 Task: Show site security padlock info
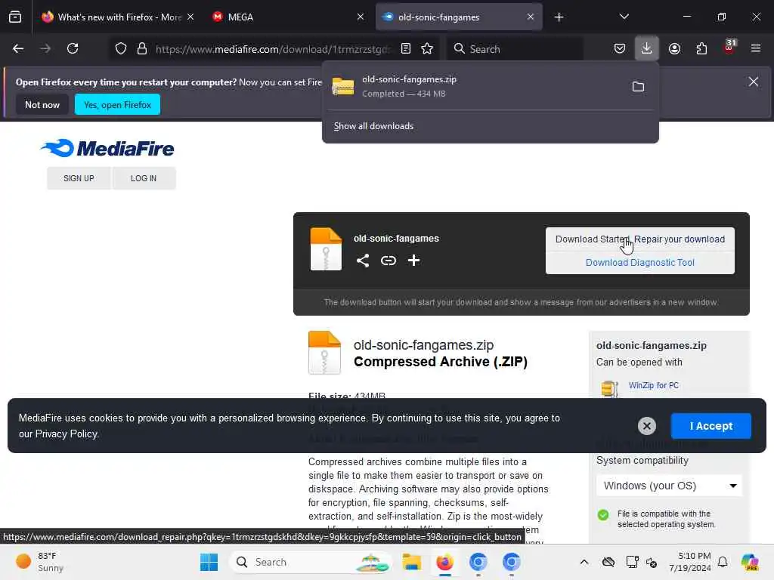142,49
